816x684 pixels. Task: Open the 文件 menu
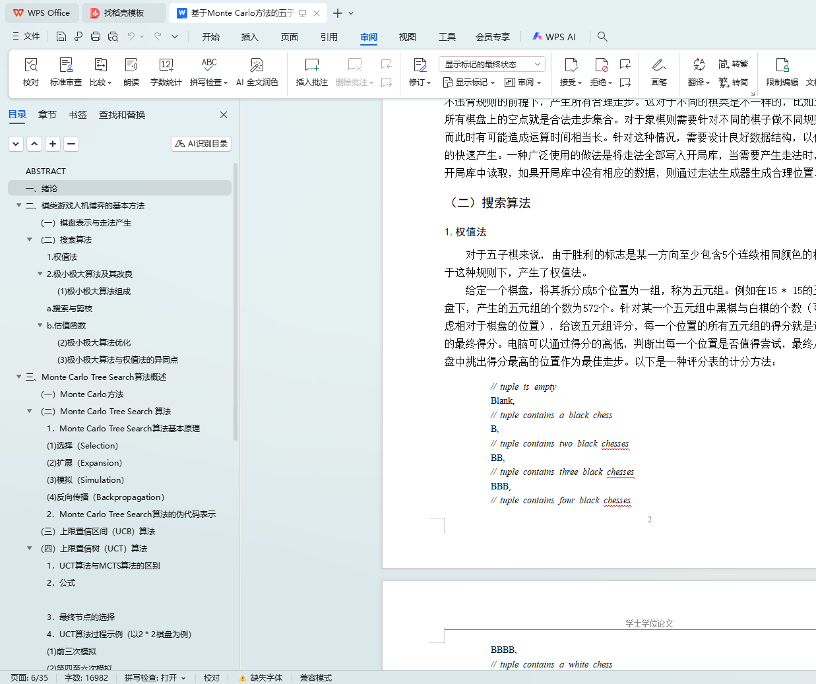[x=26, y=36]
